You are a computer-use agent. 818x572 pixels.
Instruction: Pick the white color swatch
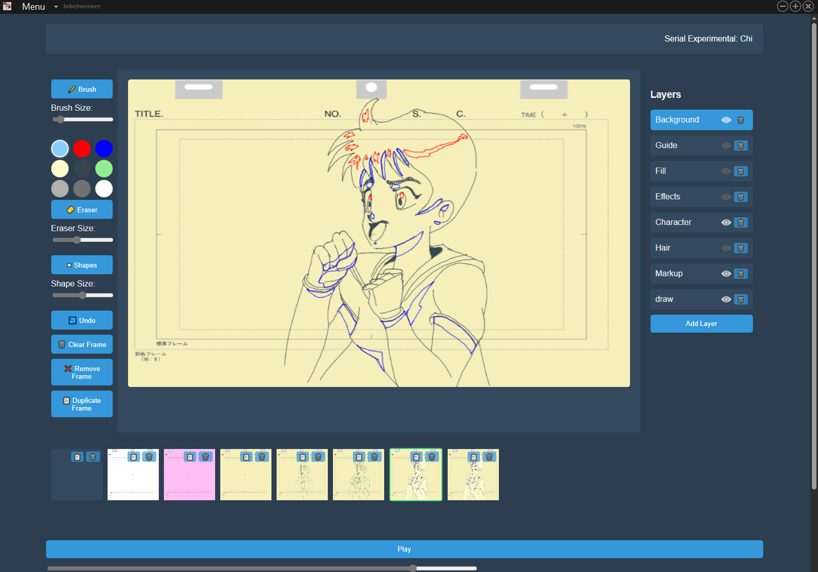point(104,189)
